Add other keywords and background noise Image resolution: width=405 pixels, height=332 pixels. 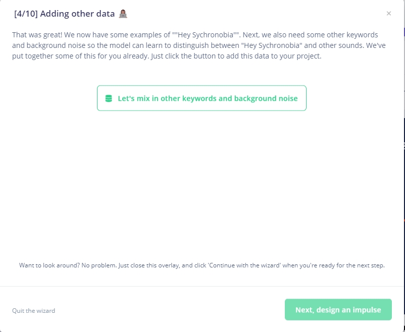coord(201,98)
